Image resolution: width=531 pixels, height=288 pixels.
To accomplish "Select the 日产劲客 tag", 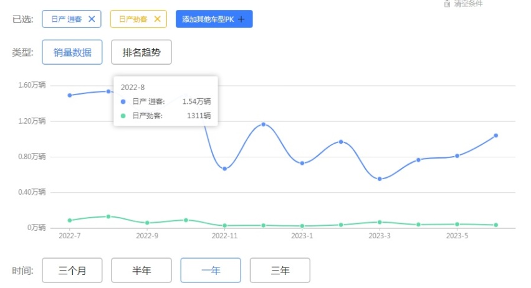I will [x=138, y=19].
